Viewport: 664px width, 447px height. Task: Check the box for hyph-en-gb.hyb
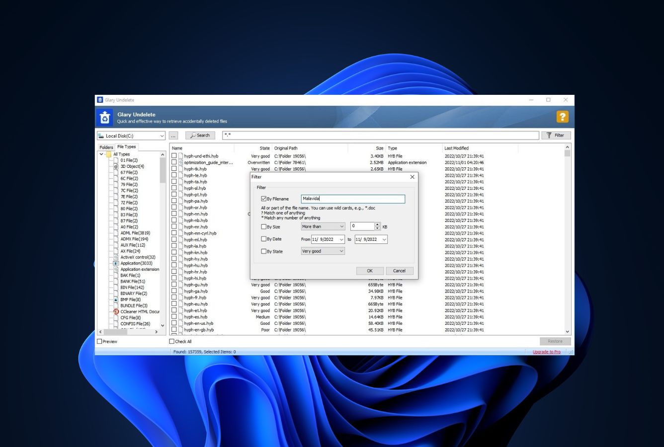[174, 330]
